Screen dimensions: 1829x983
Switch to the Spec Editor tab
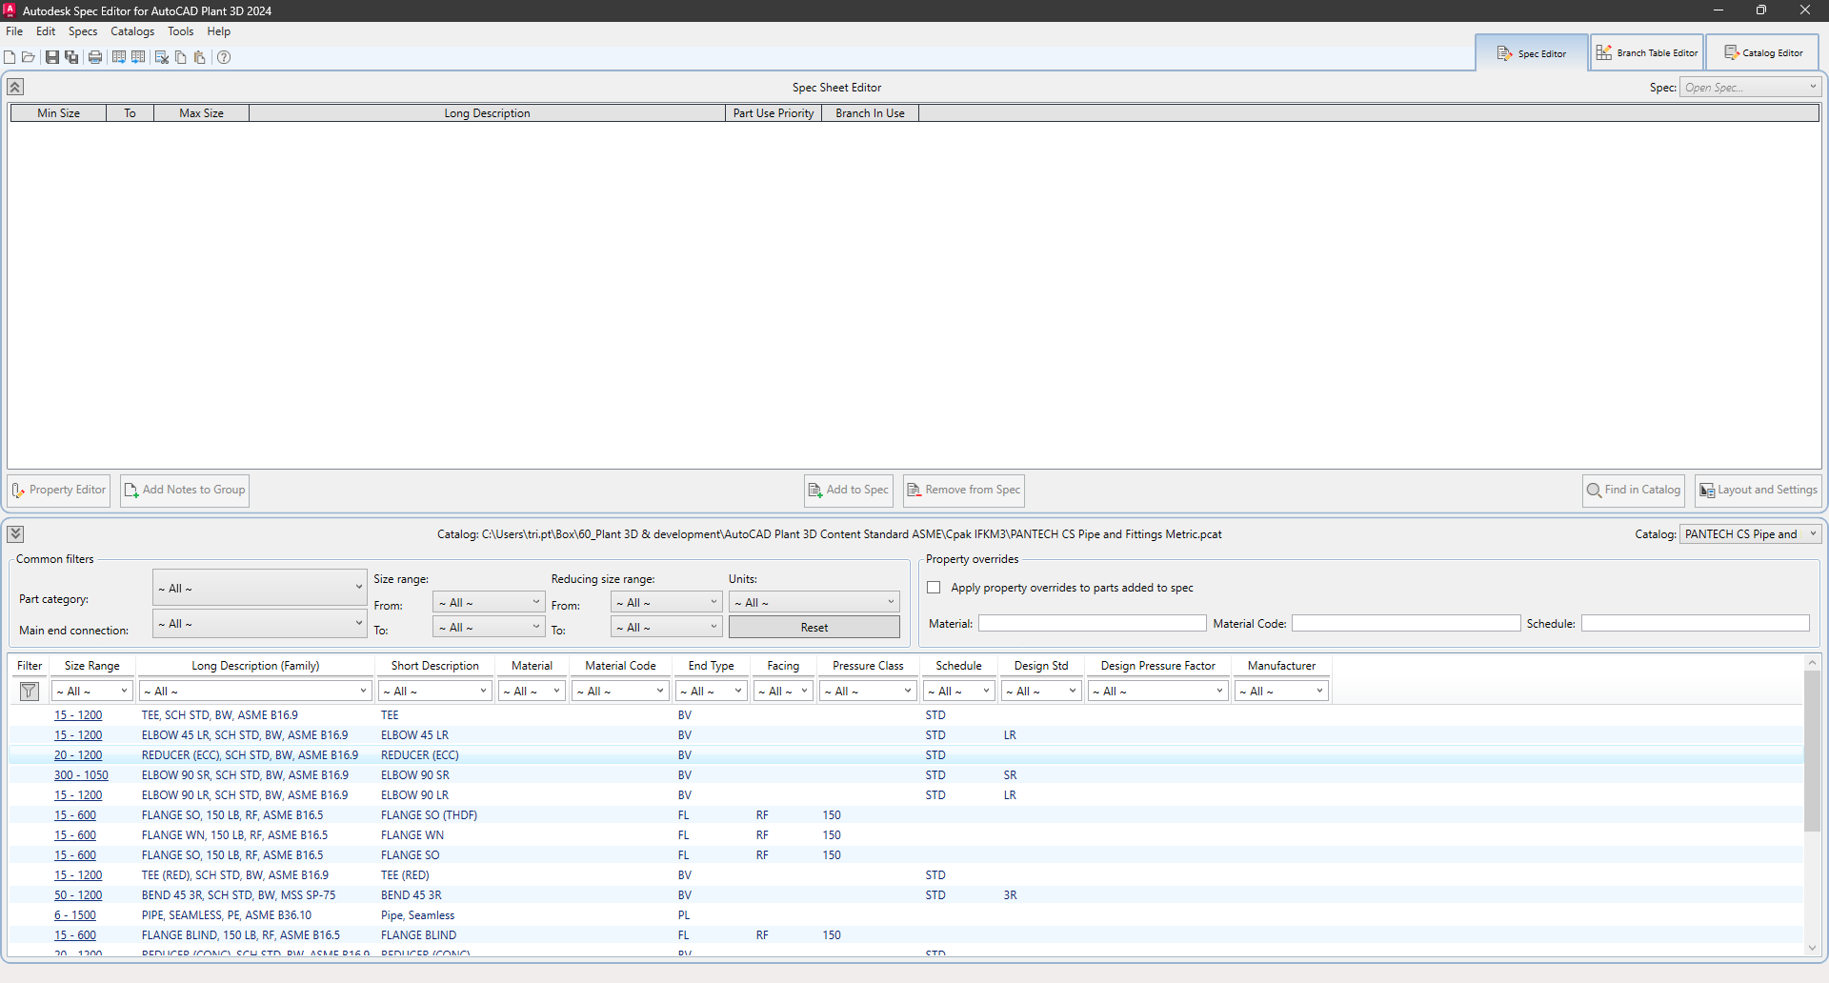1532,53
